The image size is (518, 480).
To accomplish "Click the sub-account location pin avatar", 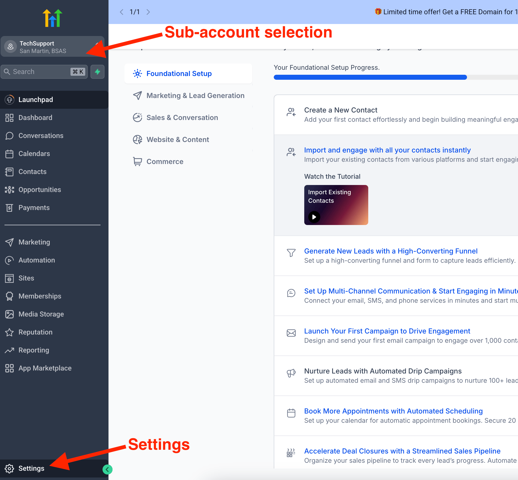I will (x=10, y=47).
